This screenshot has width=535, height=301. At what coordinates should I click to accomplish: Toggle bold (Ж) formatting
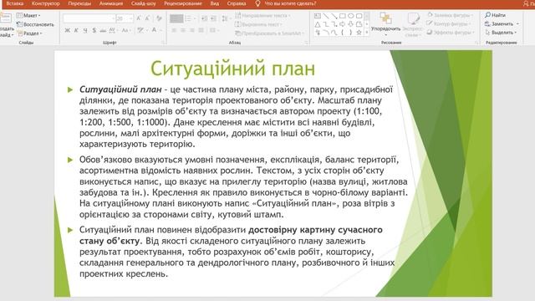tap(67, 30)
